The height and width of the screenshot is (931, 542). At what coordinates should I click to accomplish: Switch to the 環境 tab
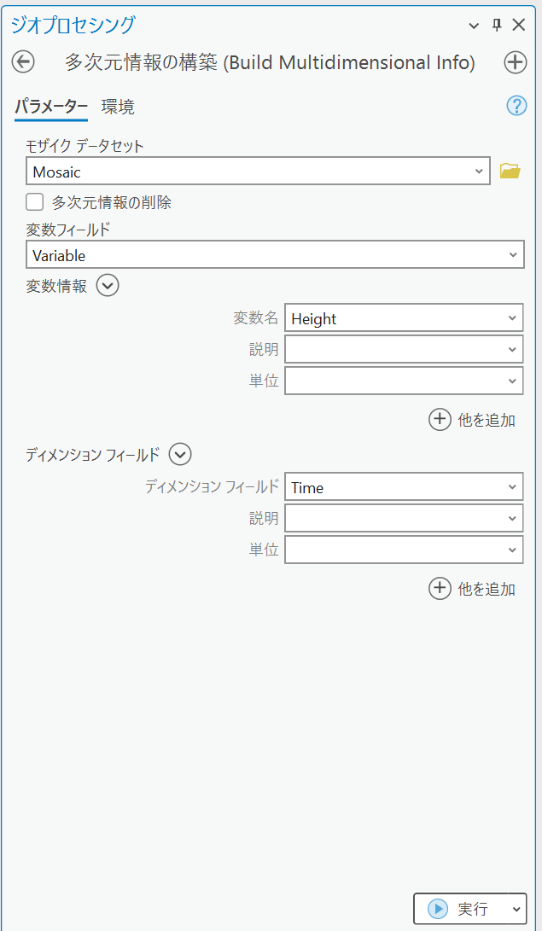[x=118, y=107]
